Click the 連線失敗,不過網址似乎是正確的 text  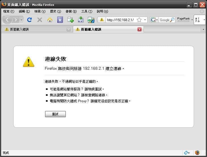71,82
